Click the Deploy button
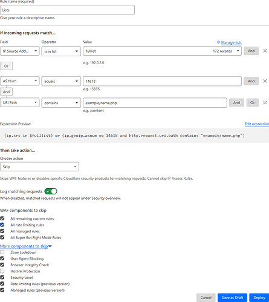The image size is (269, 302). [259, 298]
